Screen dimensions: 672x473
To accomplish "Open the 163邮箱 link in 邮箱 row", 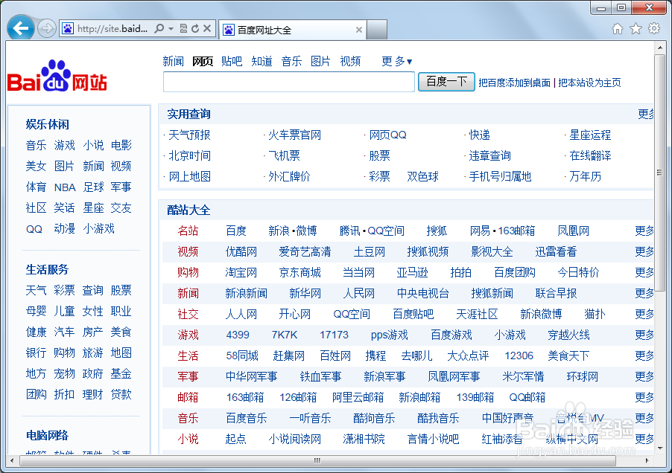I will point(245,397).
